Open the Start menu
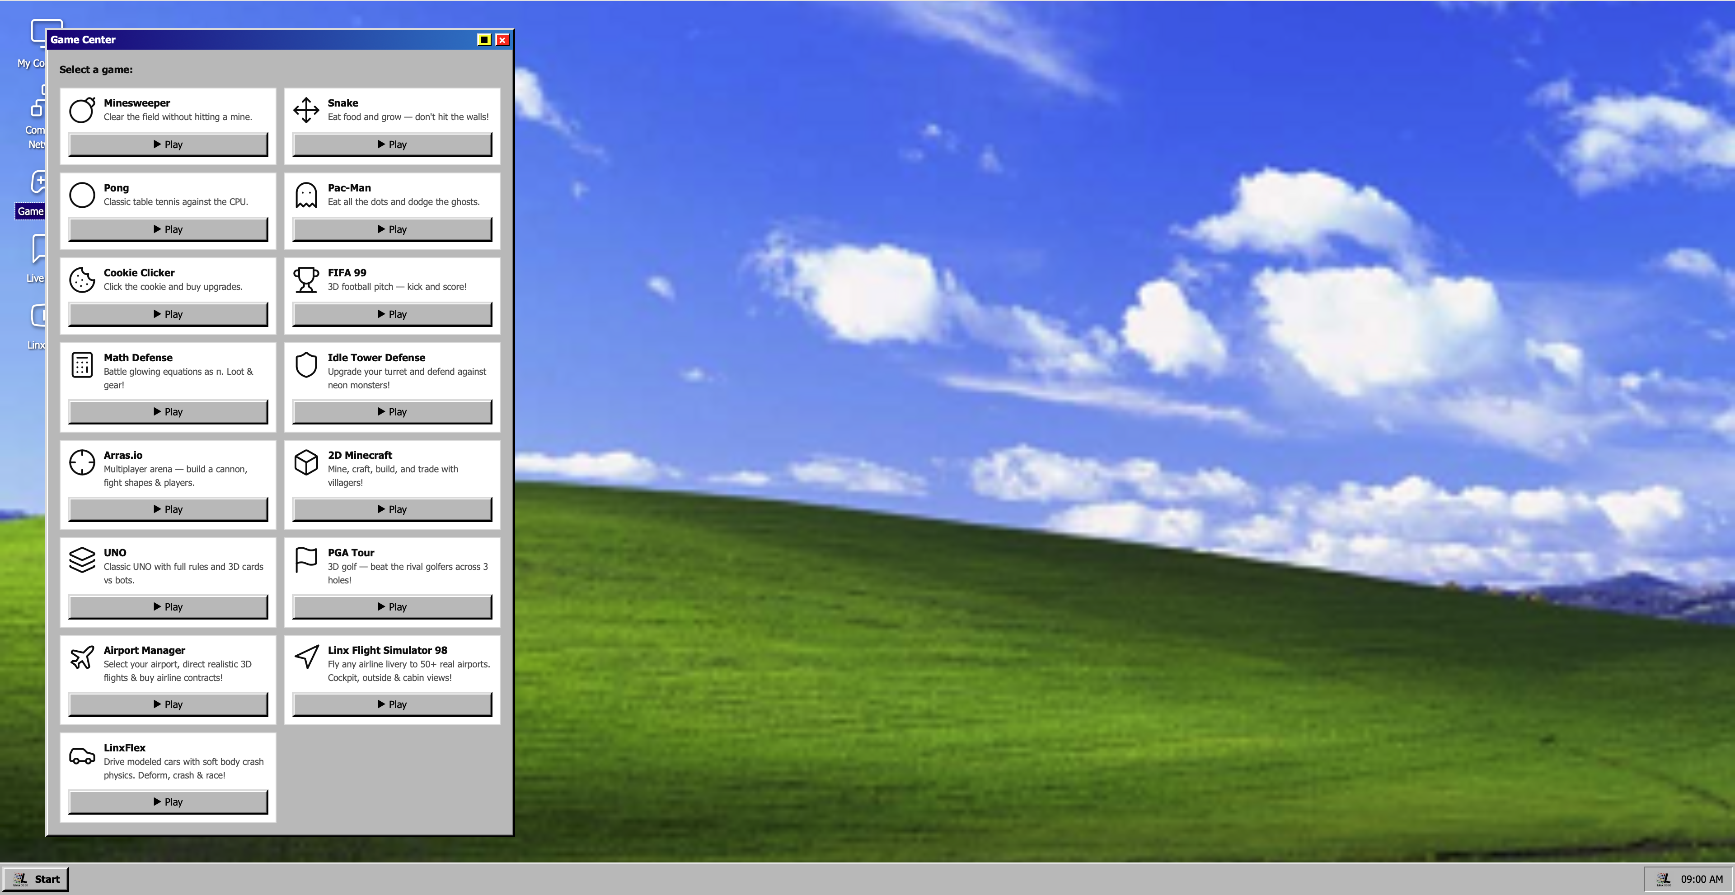The height and width of the screenshot is (895, 1735). (x=36, y=879)
